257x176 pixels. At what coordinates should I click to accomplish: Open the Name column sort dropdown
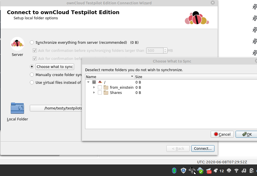pos(132,77)
